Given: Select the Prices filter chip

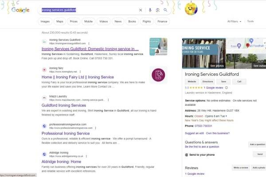Looking at the screenshot, I should click(x=74, y=22).
